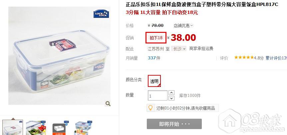Click the 337件 monthly sales count
Viewport: 287px width, 135px height.
point(154,58)
